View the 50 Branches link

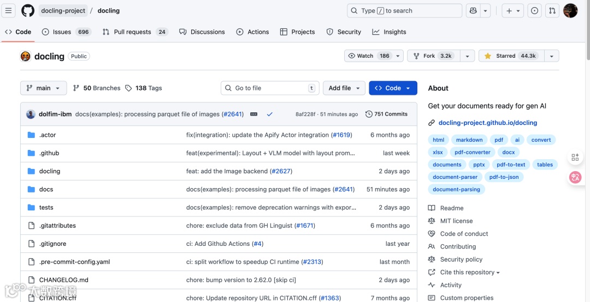(97, 88)
